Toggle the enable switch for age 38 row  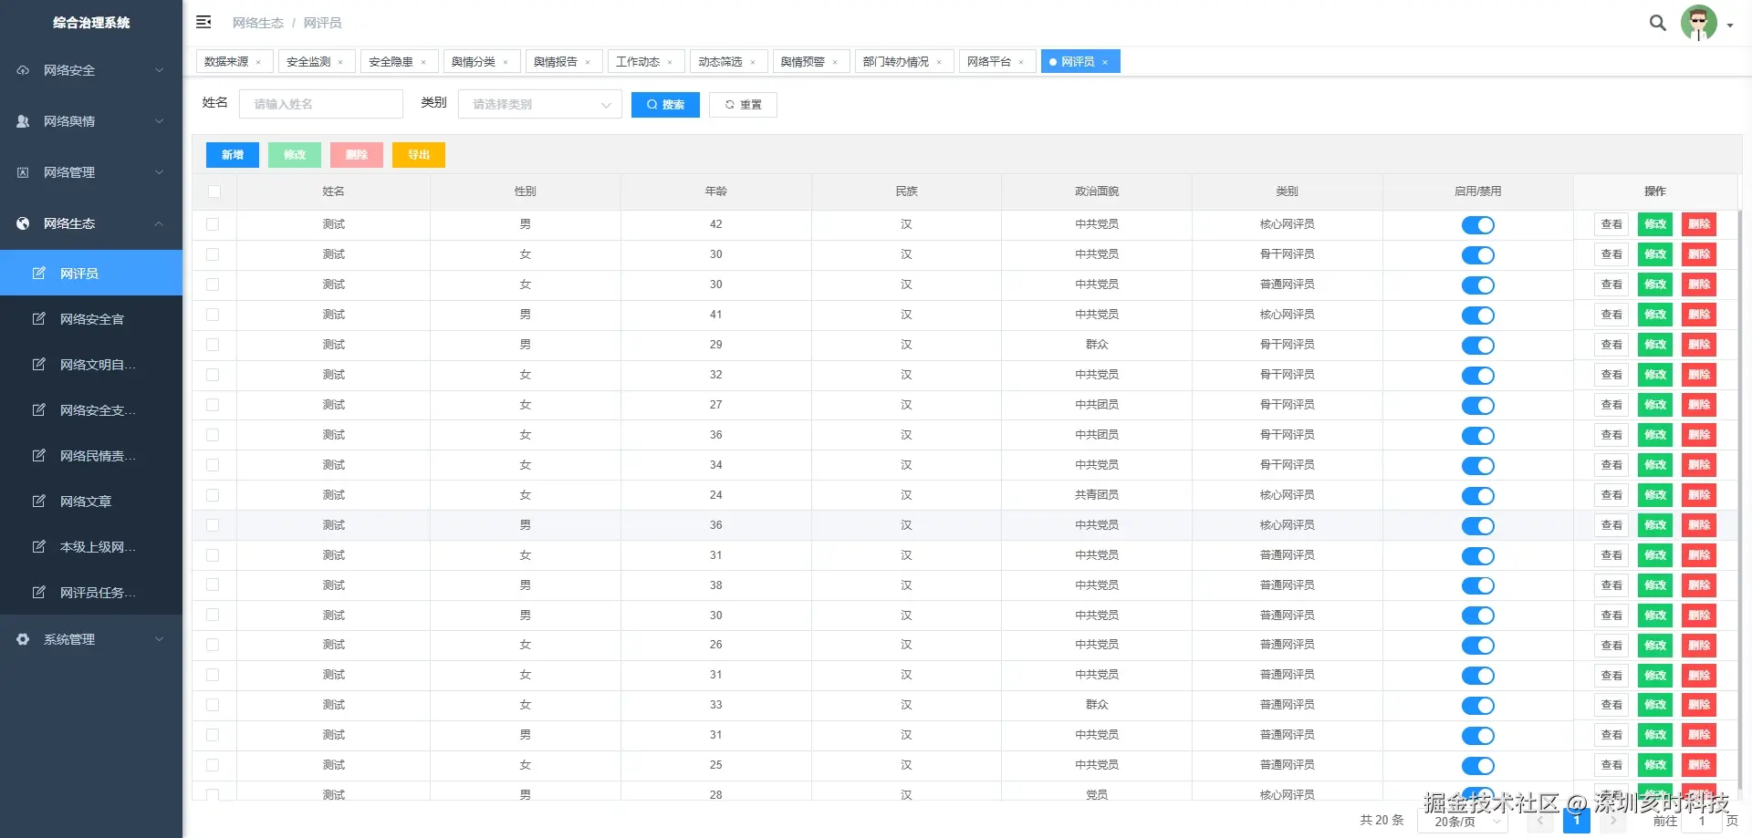(1477, 586)
